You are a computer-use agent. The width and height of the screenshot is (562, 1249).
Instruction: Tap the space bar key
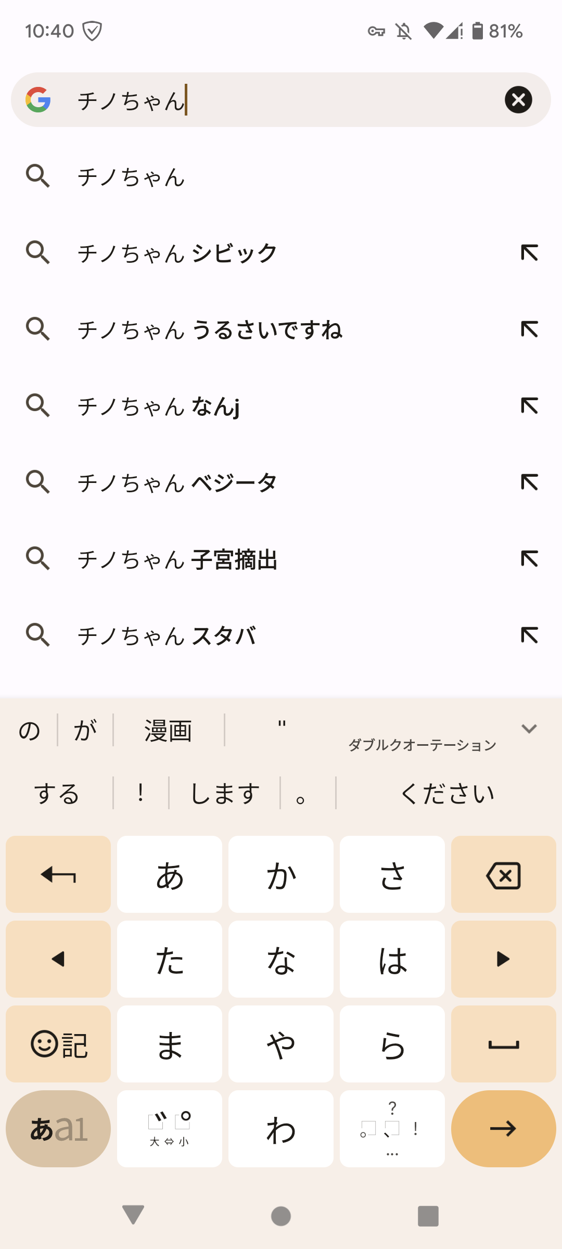point(503,1044)
